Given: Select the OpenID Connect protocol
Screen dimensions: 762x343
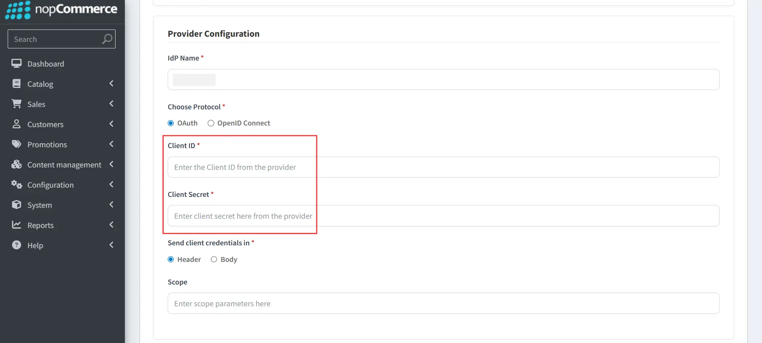Looking at the screenshot, I should pos(210,123).
